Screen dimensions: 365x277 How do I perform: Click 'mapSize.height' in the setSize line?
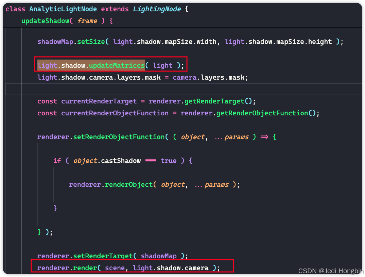[304, 42]
